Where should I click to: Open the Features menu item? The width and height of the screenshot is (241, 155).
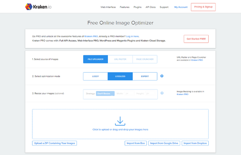tap(124, 7)
